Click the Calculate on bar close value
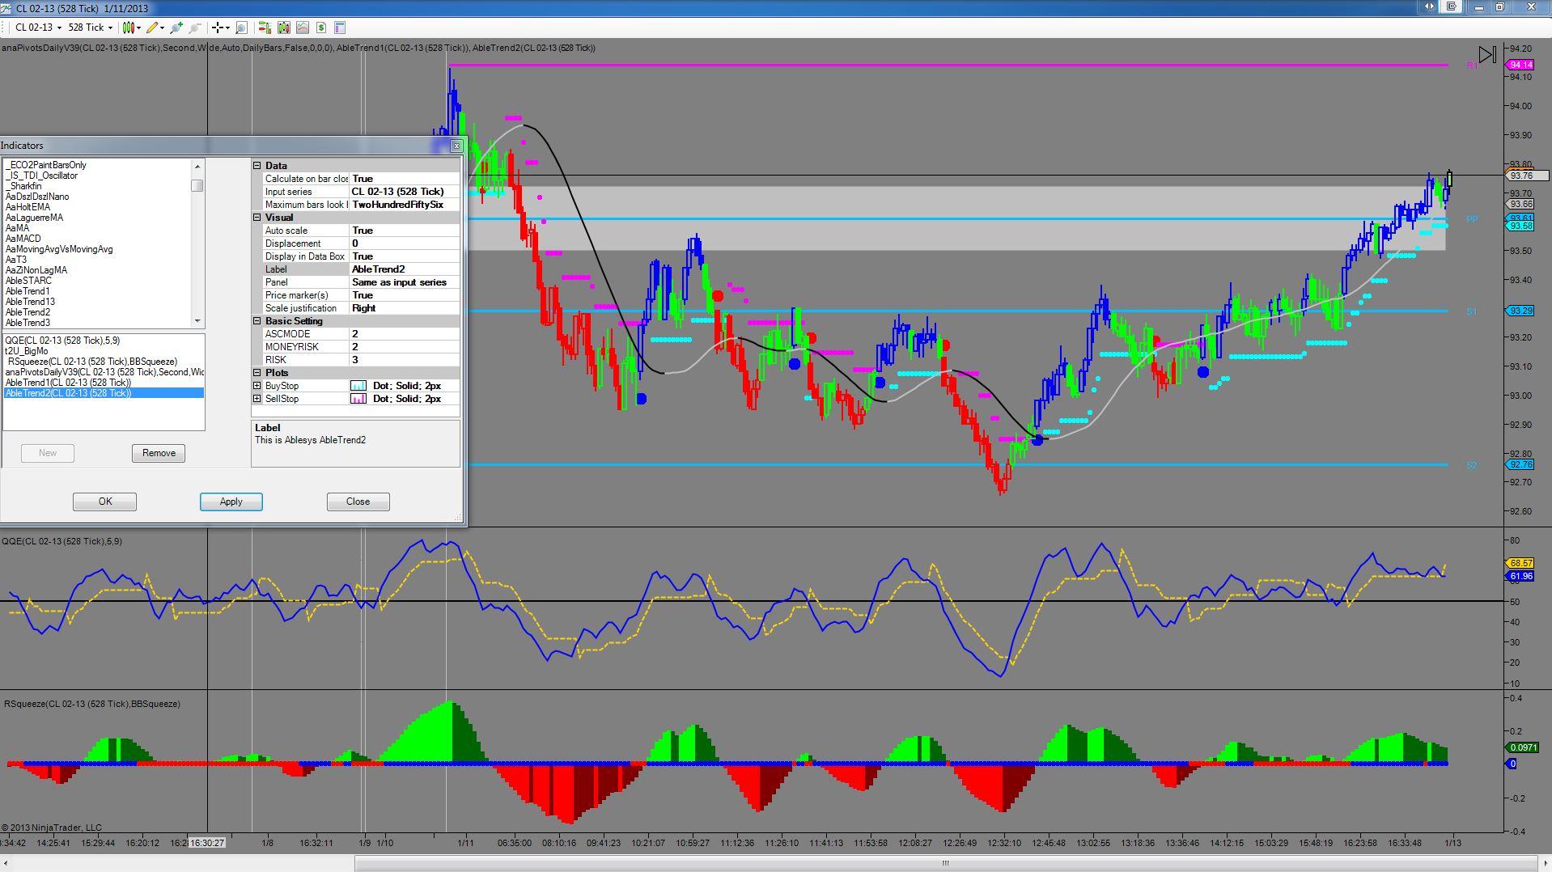The width and height of the screenshot is (1552, 872). (x=405, y=179)
